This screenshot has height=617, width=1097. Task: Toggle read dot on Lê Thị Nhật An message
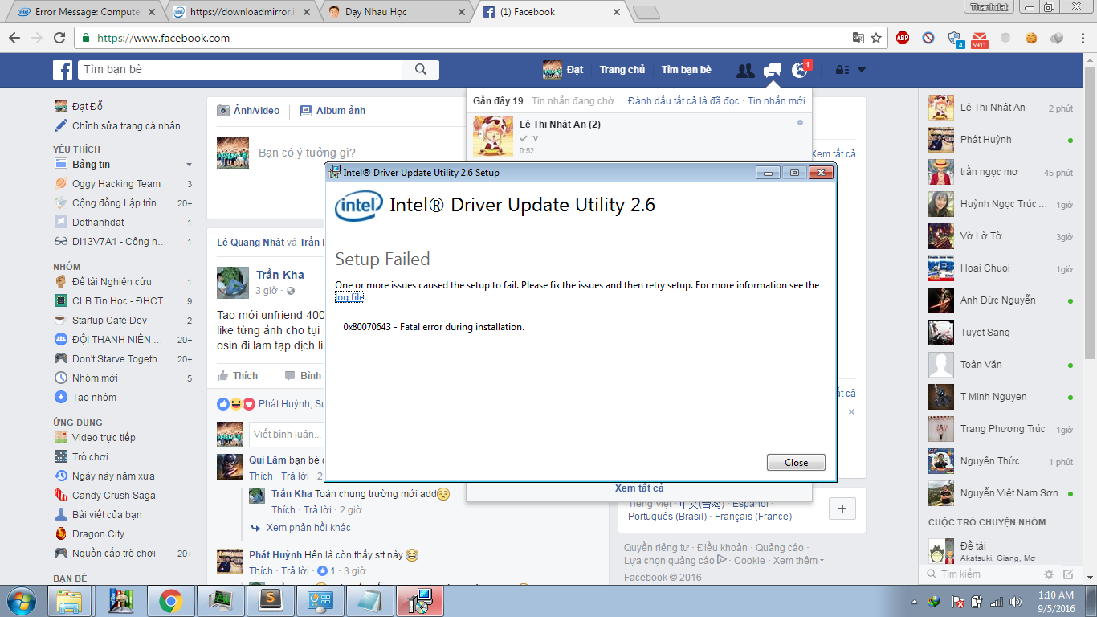click(800, 123)
